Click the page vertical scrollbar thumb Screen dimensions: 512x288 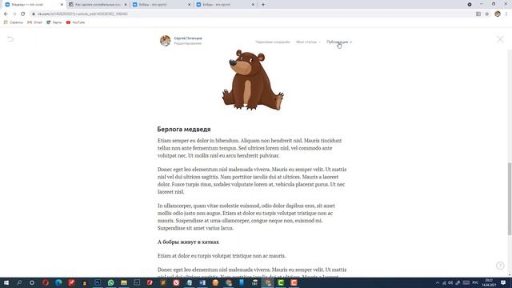(x=510, y=198)
